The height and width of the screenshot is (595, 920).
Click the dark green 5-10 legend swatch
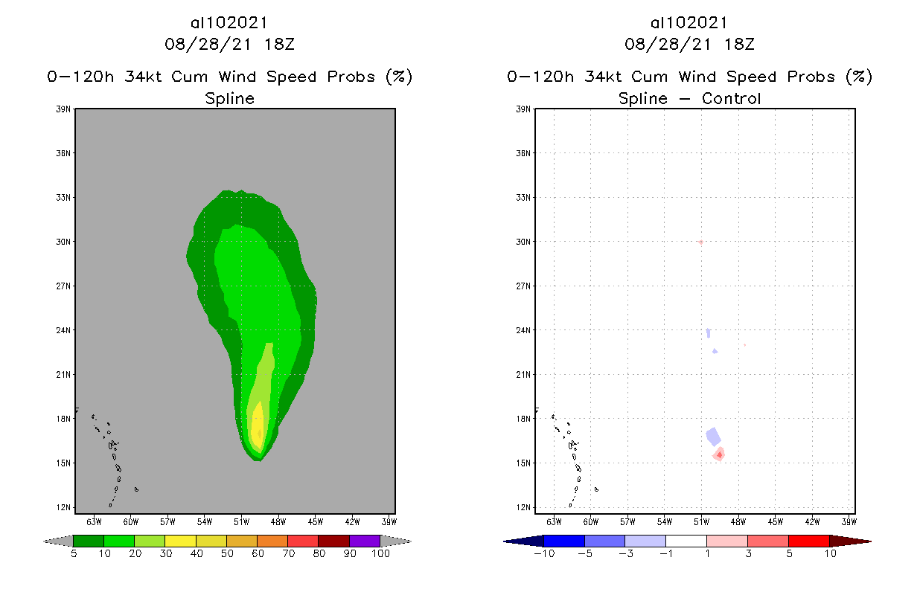coord(89,541)
